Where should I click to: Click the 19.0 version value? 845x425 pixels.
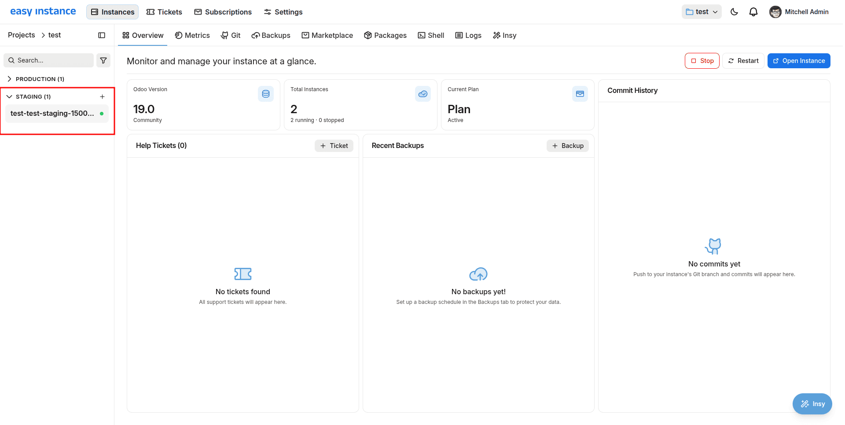(144, 109)
